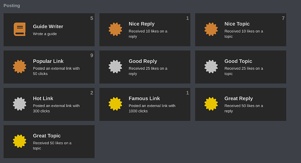Open the Great Reply badge title

pyautogui.click(x=239, y=98)
